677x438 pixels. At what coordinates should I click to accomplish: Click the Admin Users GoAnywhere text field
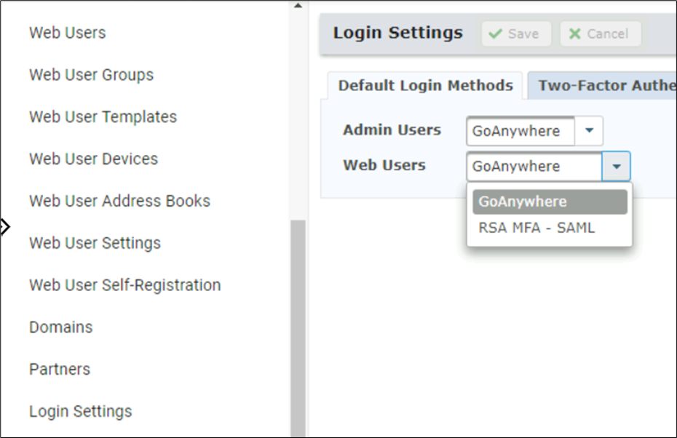coord(520,132)
